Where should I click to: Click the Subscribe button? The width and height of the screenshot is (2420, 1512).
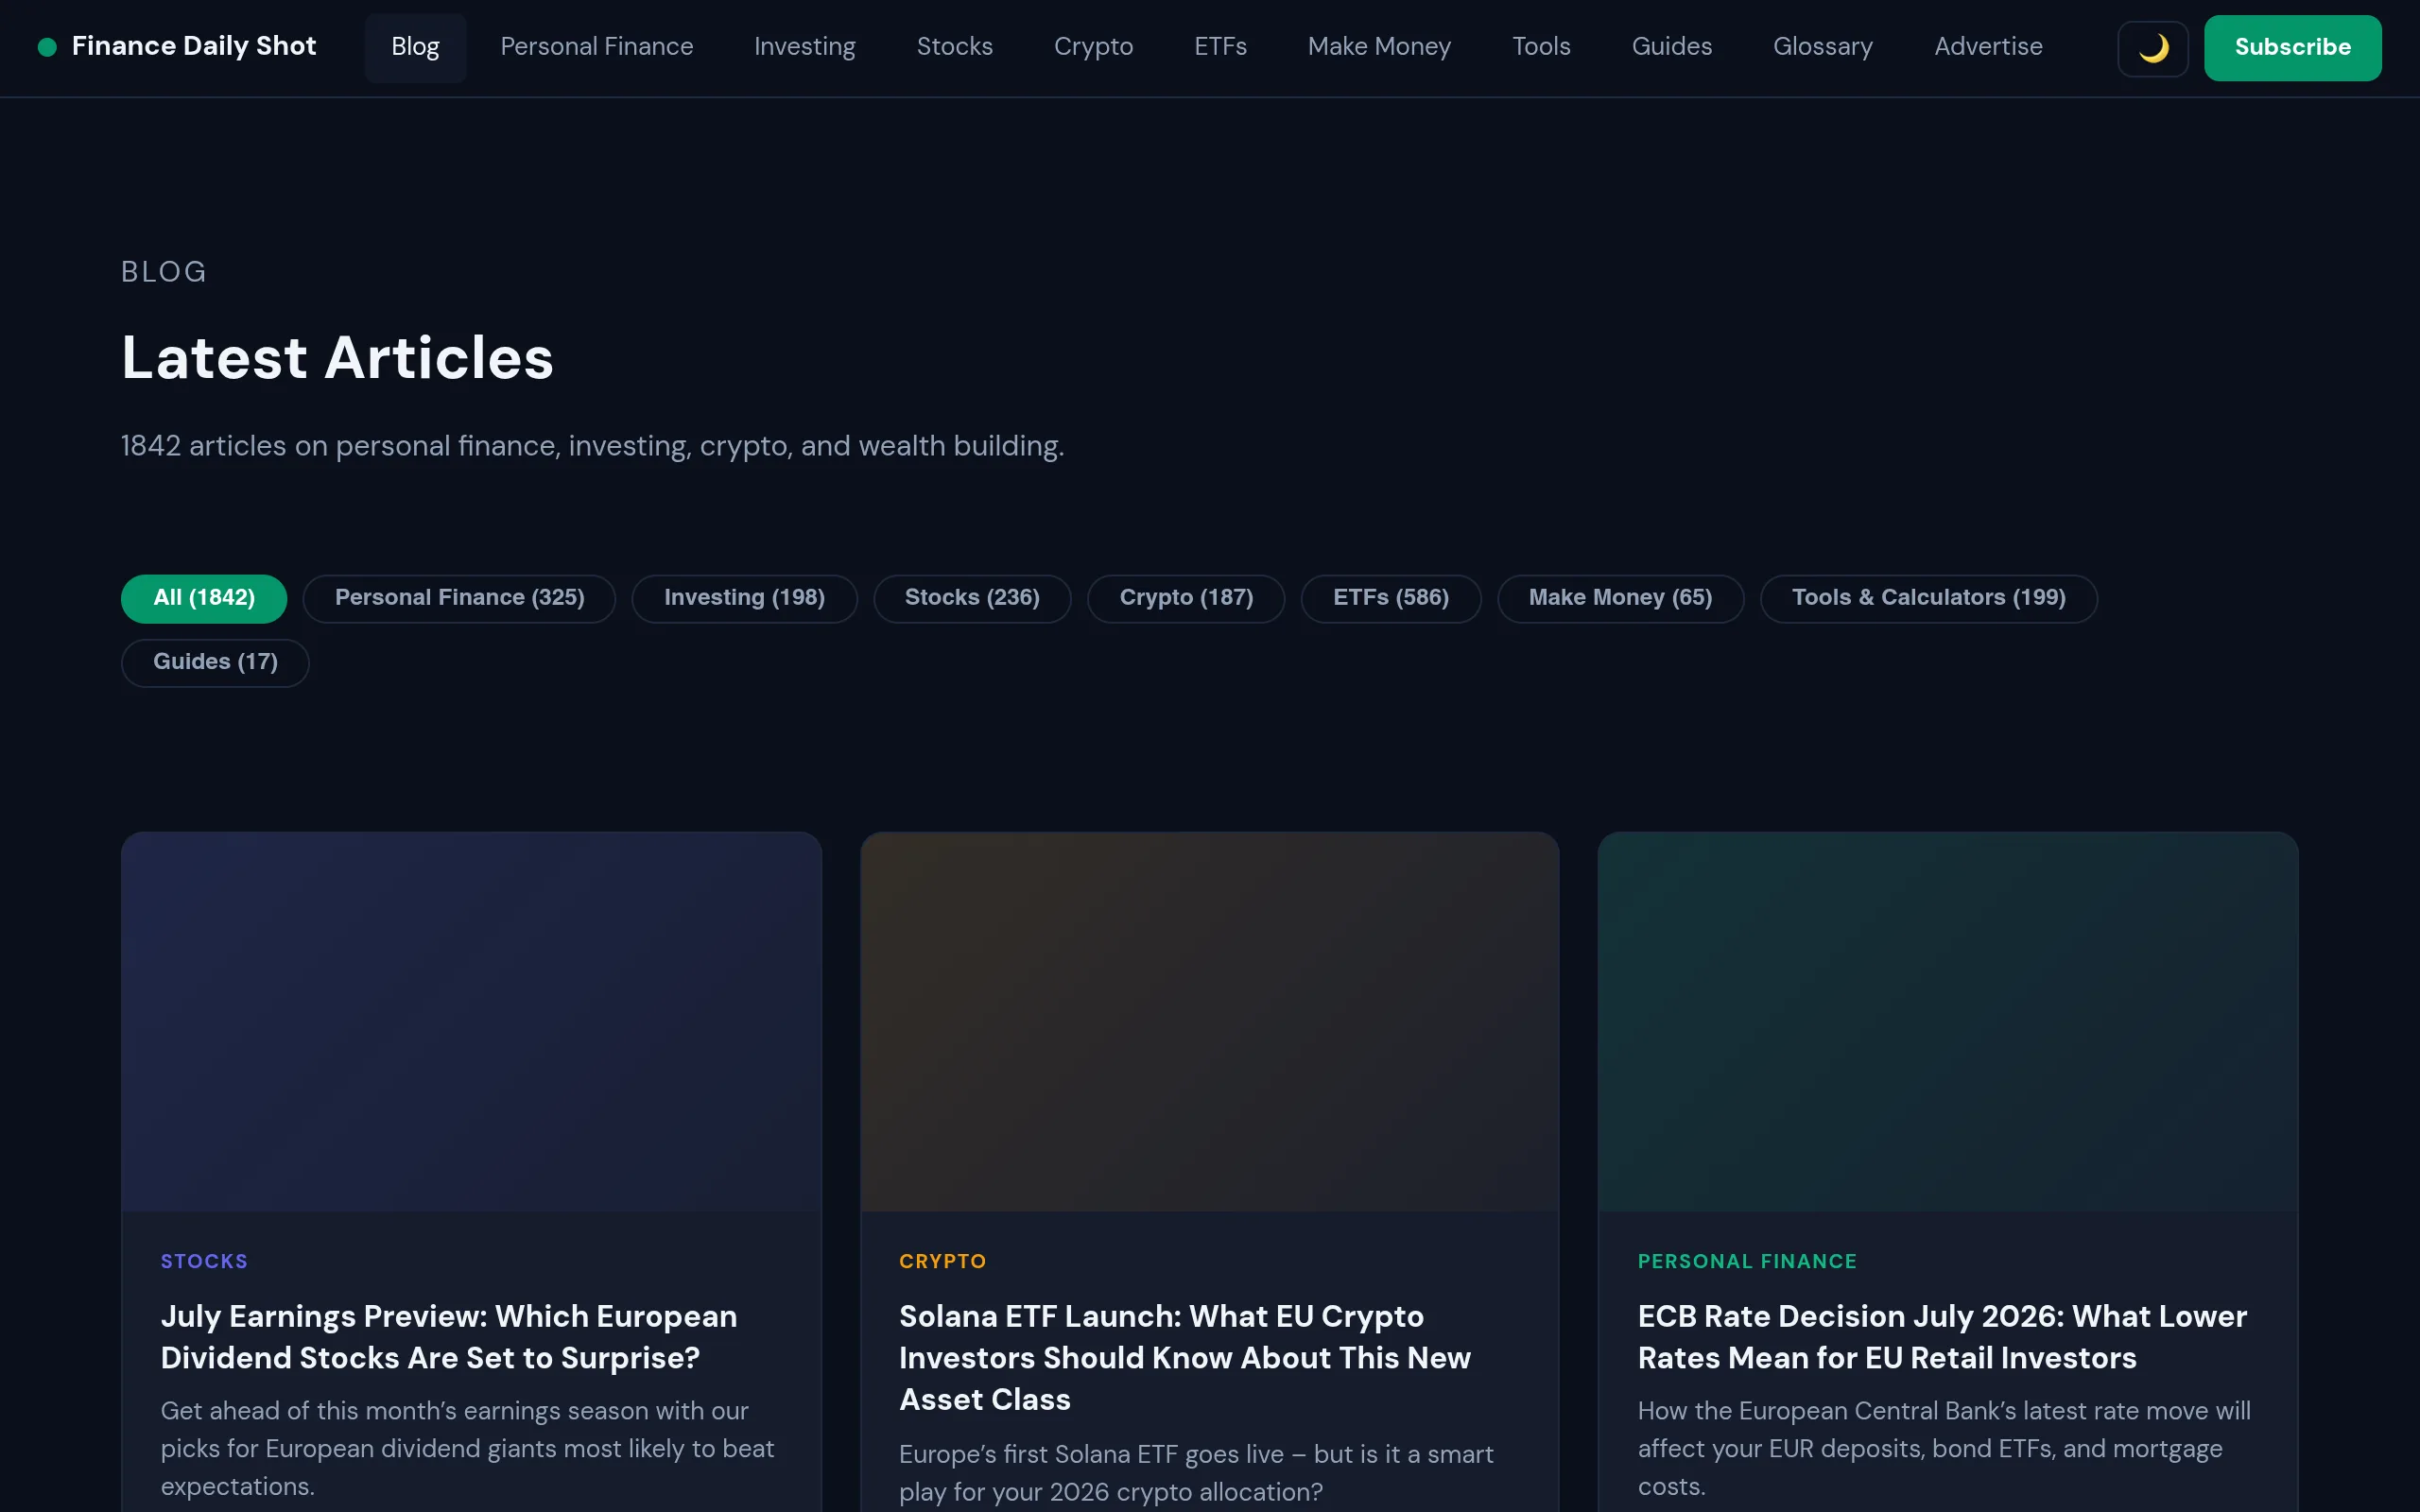click(x=2292, y=48)
